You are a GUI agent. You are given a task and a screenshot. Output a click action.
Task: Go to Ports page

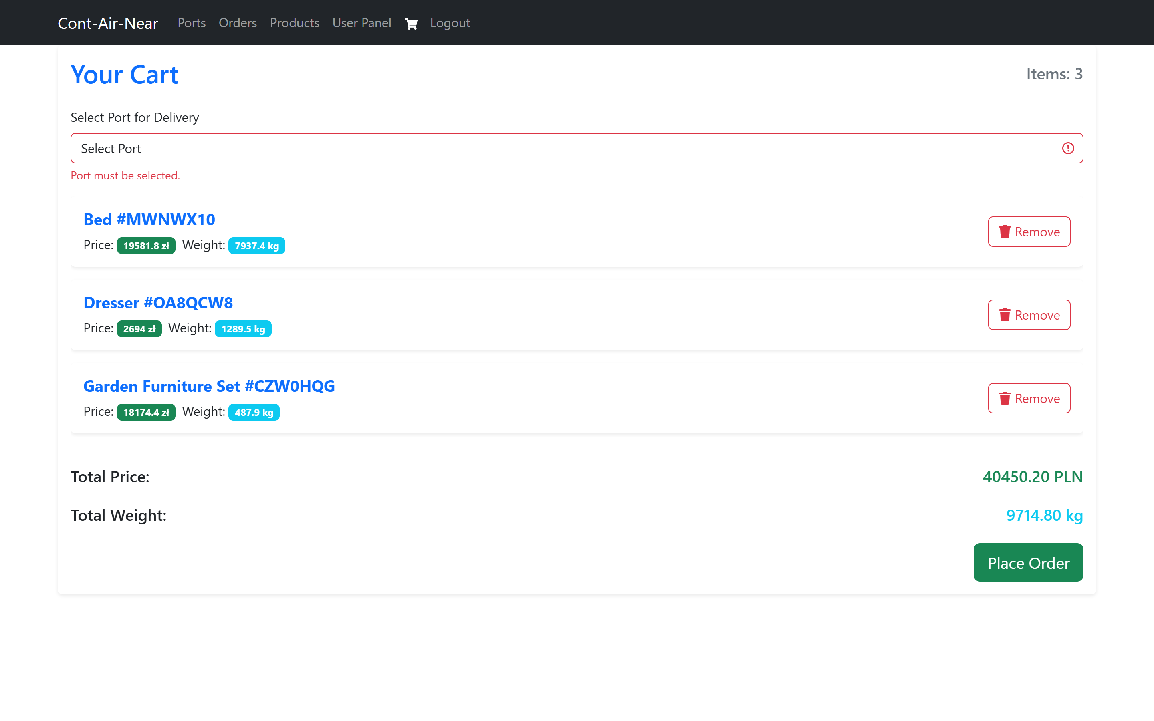191,23
